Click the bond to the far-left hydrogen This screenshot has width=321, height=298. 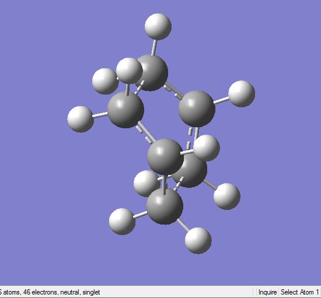[100, 115]
